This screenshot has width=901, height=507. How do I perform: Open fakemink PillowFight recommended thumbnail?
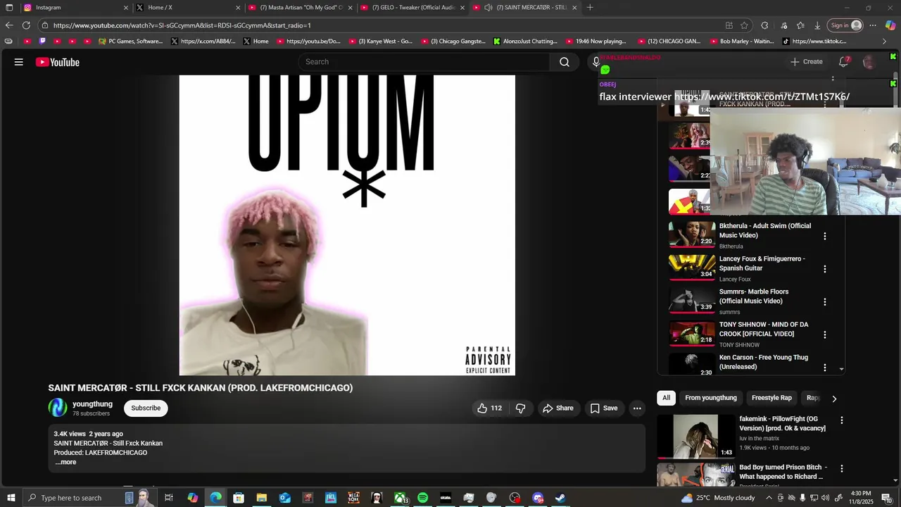(695, 437)
